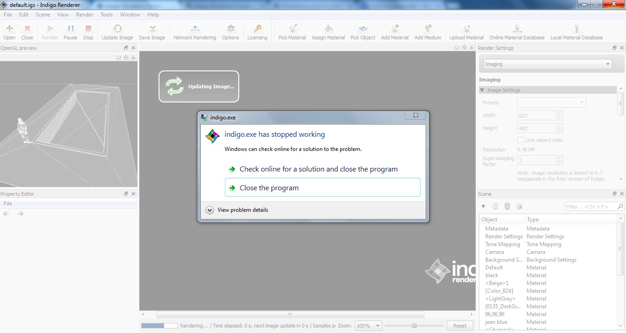Image resolution: width=626 pixels, height=333 pixels.
Task: Open the Imaging render settings dropdown
Action: [x=548, y=64]
